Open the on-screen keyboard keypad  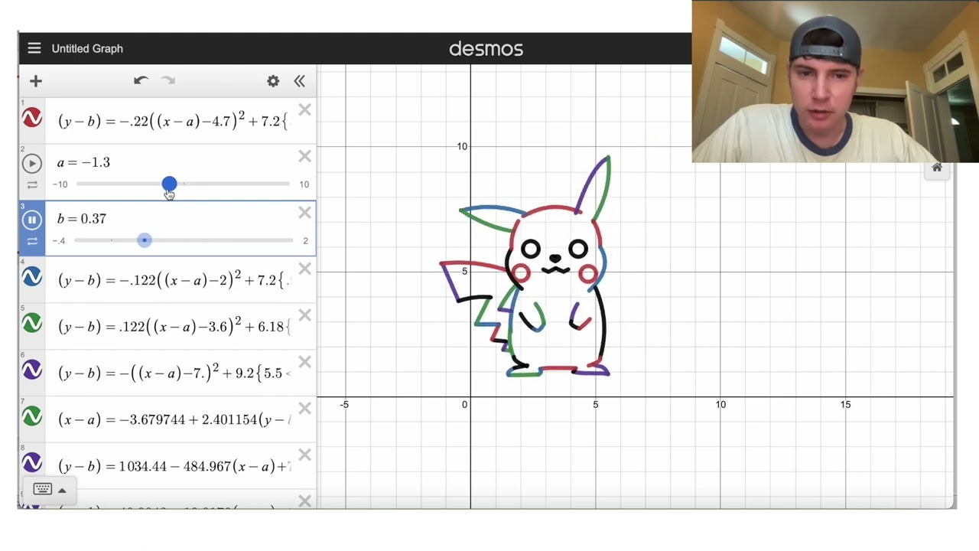42,490
